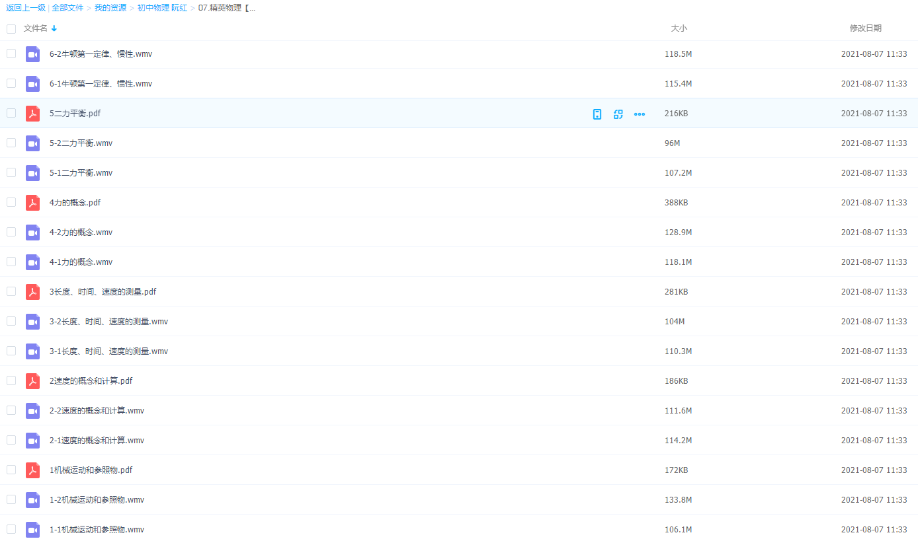
Task: Click the PDF icon of 4力的概念.pdf
Action: coord(32,203)
